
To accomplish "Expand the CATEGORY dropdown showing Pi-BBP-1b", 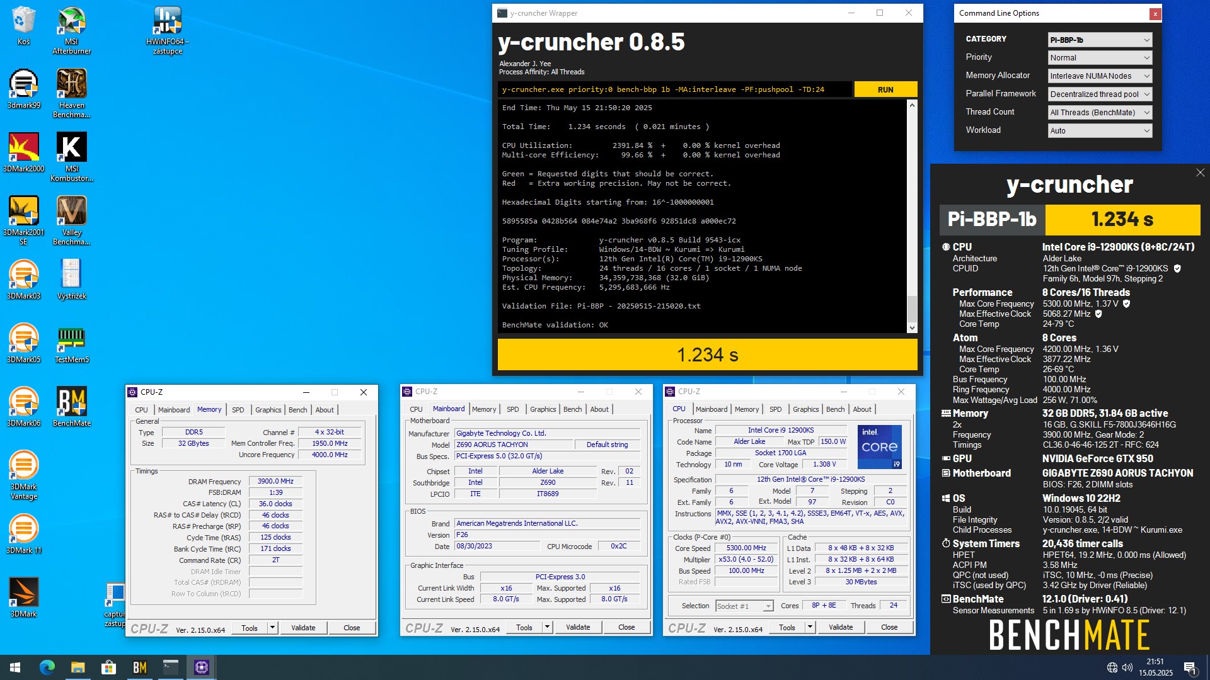I will [1100, 40].
